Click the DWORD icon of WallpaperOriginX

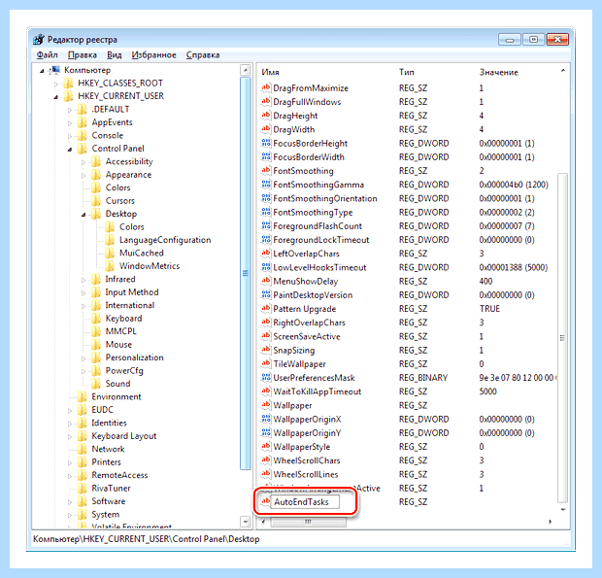point(266,419)
